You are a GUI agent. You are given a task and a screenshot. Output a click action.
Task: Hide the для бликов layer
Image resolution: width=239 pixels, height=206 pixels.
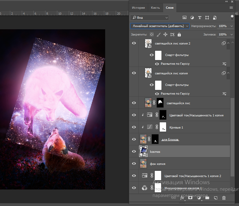click(x=134, y=139)
